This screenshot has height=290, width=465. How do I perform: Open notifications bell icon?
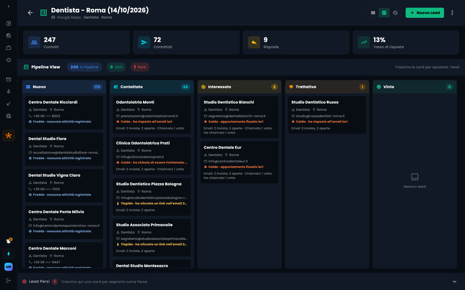tap(8, 241)
